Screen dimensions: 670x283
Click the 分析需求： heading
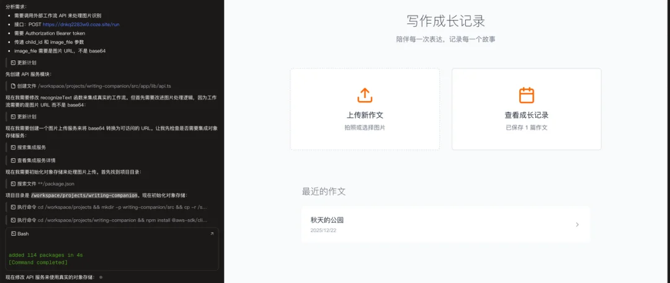16,7
